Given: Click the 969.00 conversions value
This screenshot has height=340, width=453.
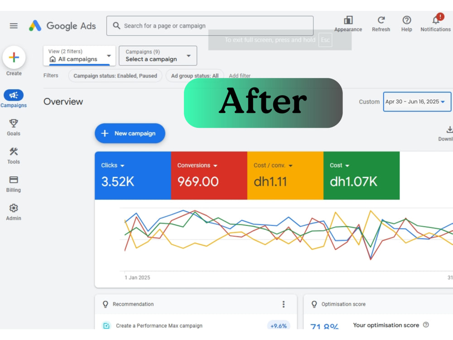Looking at the screenshot, I should coord(198,182).
